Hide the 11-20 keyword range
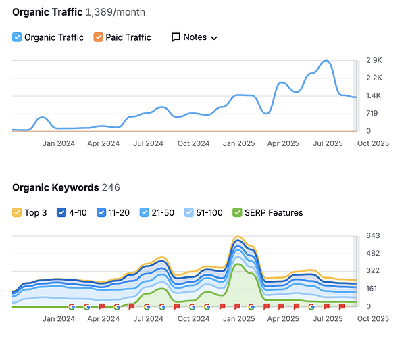Image resolution: width=408 pixels, height=338 pixels. [100, 212]
